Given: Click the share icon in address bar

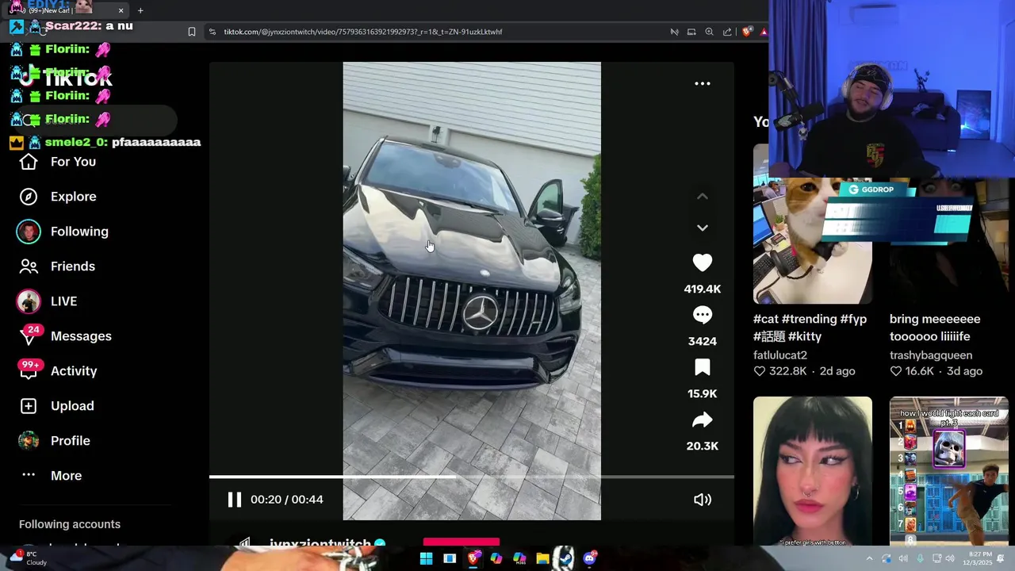Looking at the screenshot, I should (727, 32).
